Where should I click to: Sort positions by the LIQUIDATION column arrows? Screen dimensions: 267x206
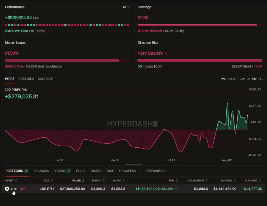207,181
